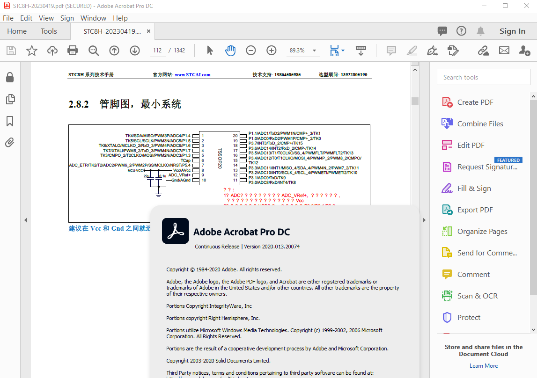Open the Protect tool
Viewport: 537px width, 378px height.
[469, 318]
